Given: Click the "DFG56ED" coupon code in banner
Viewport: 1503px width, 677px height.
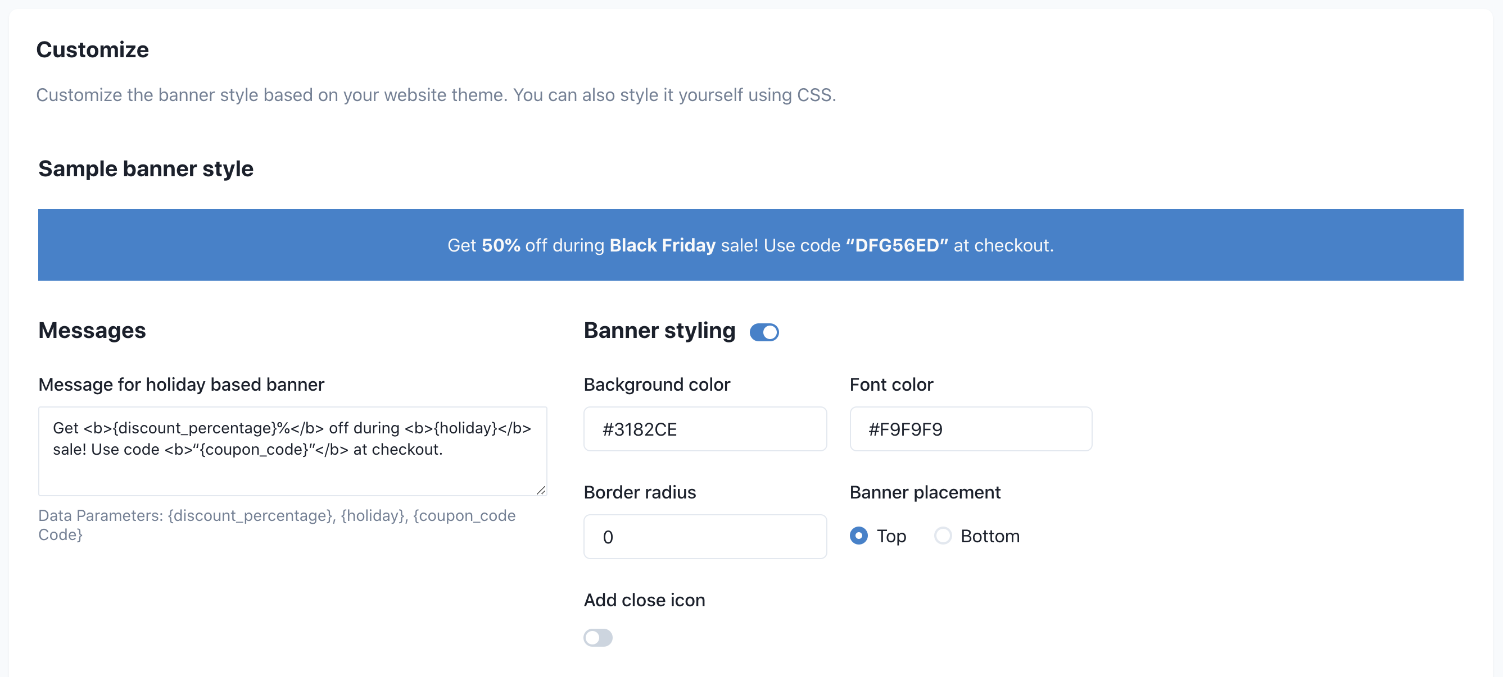Looking at the screenshot, I should (897, 245).
